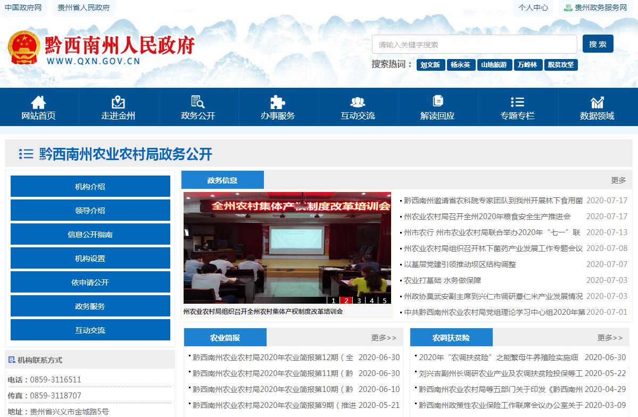Jump to slide 5 in news carousel
Viewport: 638px width, 417px height.
(x=385, y=301)
